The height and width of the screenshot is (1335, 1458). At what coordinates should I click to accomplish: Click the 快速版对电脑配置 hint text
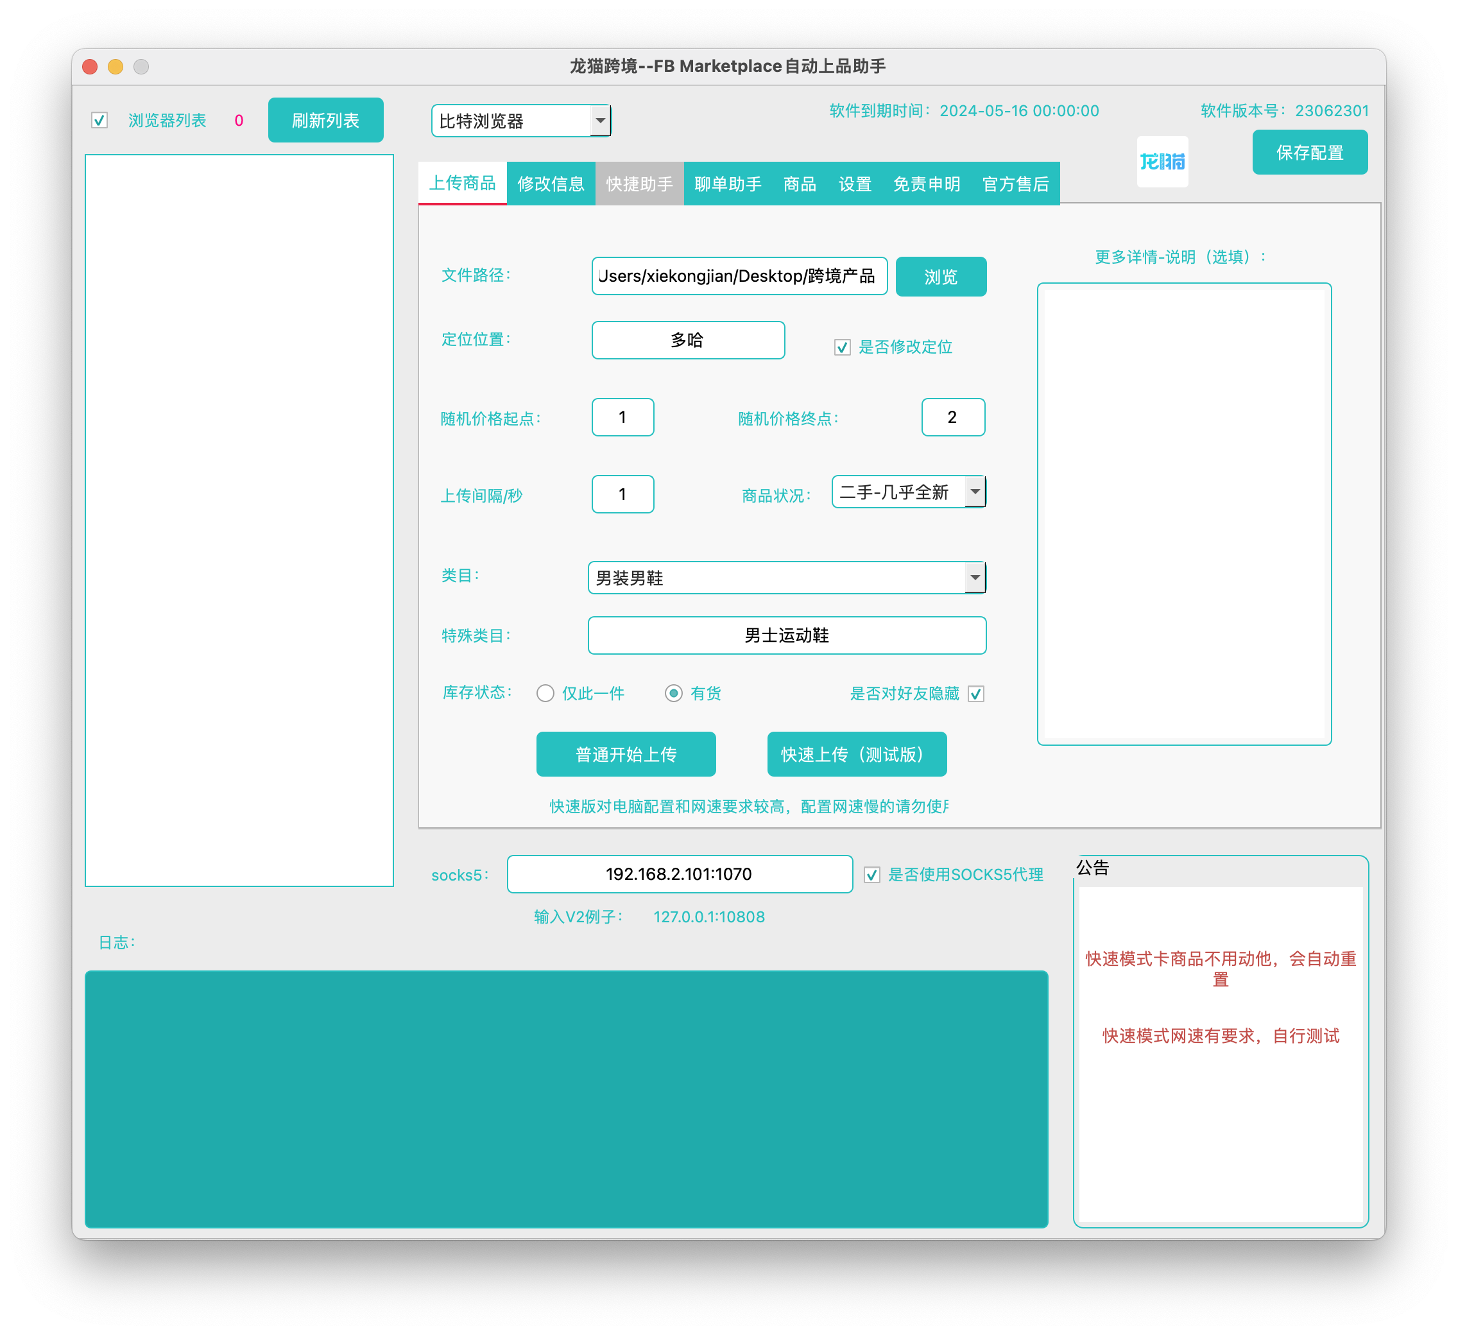click(x=748, y=806)
